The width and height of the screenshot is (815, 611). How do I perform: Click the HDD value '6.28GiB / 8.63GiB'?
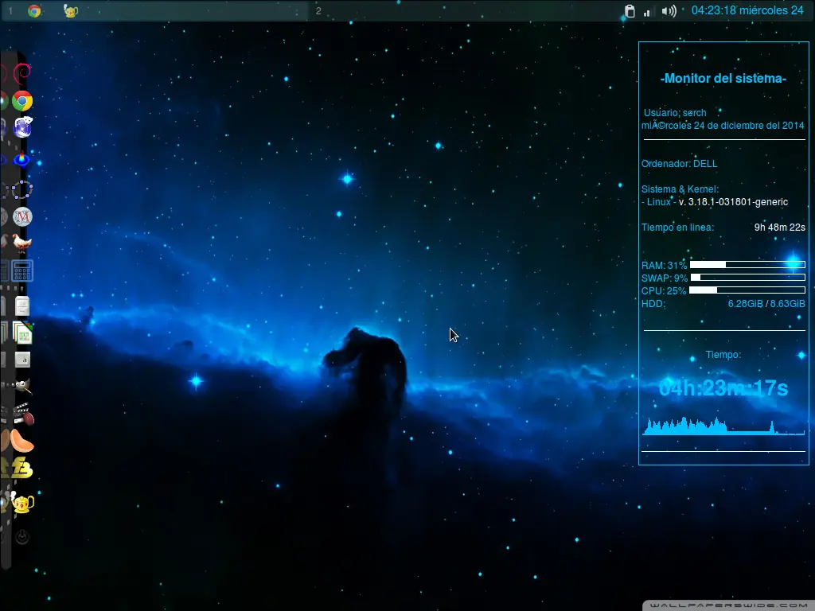point(766,303)
